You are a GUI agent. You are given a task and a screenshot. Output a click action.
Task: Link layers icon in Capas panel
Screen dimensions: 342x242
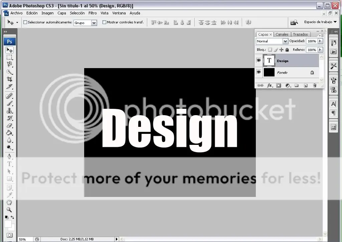pos(260,85)
